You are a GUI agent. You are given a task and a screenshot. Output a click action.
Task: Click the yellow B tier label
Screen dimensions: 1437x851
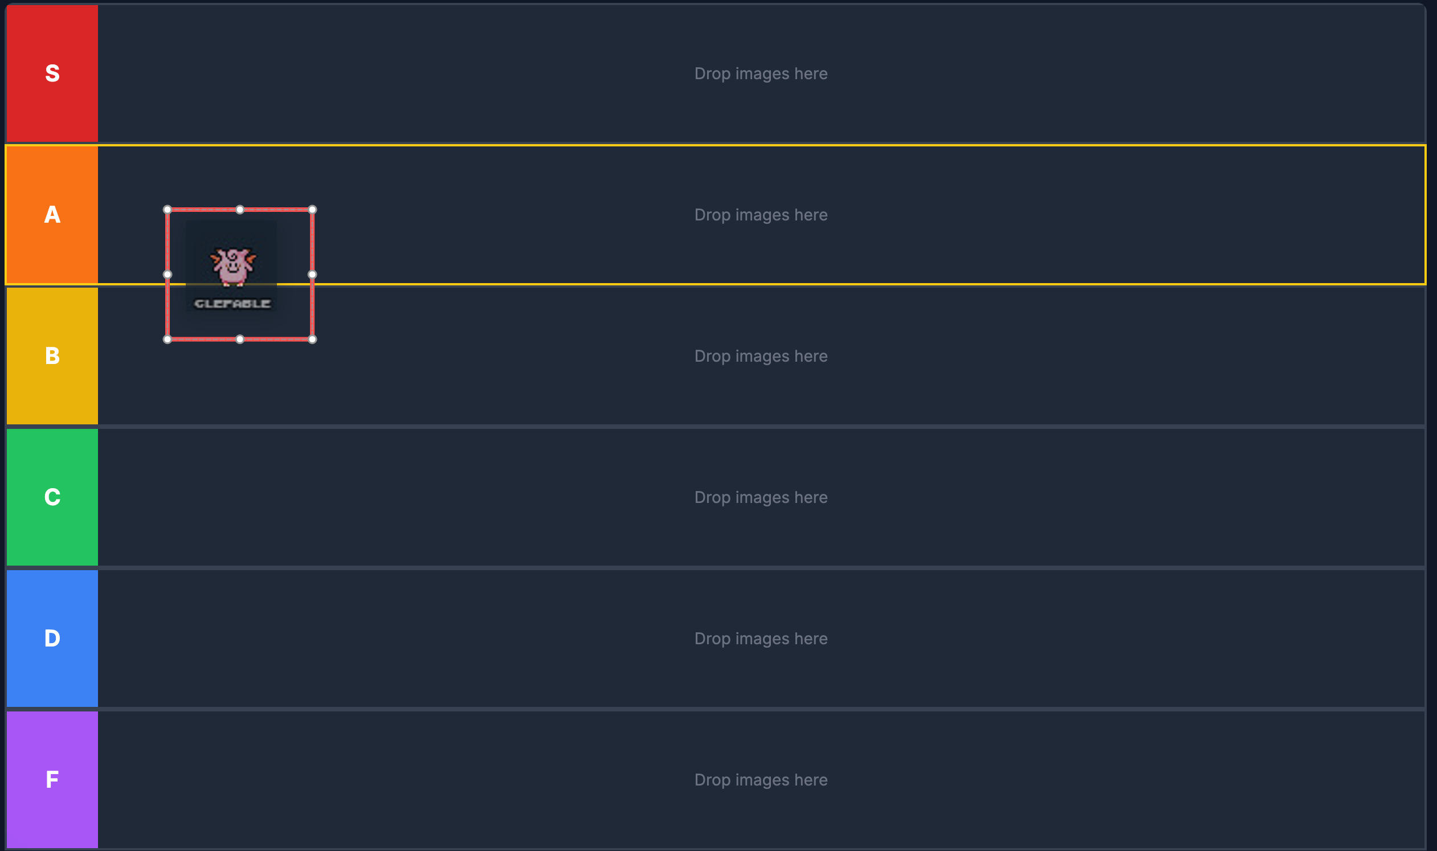[52, 355]
